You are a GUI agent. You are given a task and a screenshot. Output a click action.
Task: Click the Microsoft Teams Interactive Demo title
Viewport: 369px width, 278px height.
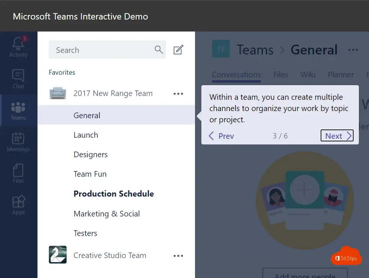tap(81, 17)
